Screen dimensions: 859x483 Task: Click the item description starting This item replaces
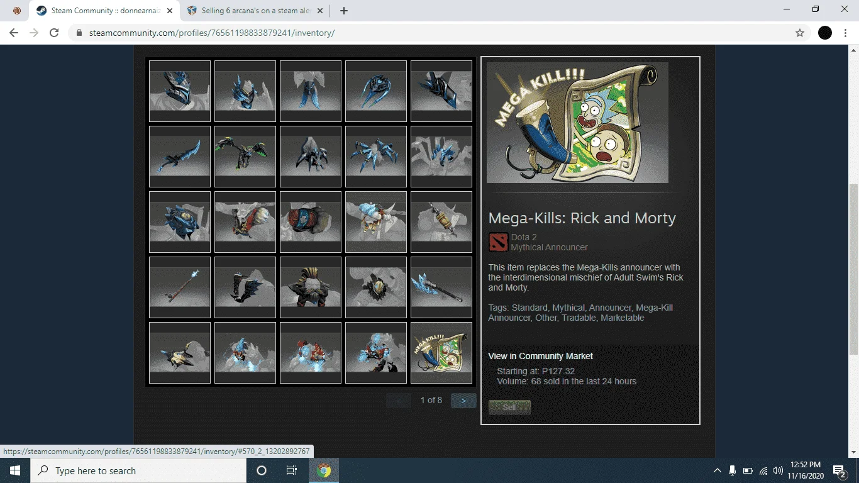(x=586, y=277)
